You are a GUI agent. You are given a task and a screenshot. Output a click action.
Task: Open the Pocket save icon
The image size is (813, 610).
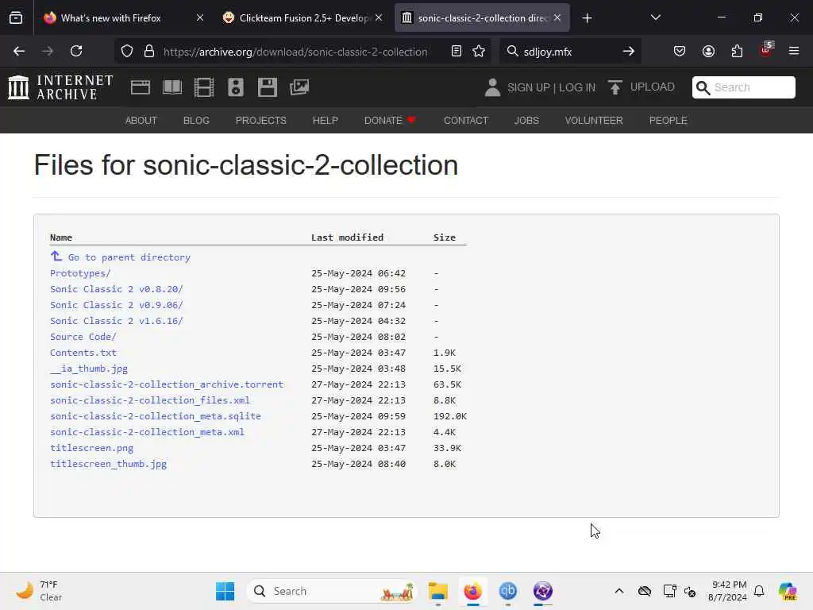(680, 51)
